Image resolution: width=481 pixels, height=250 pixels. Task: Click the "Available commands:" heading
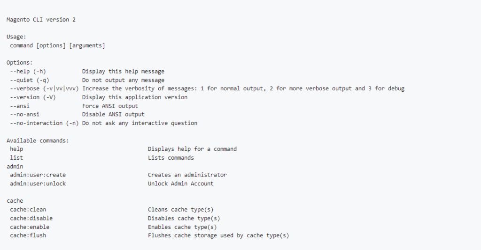click(38, 140)
